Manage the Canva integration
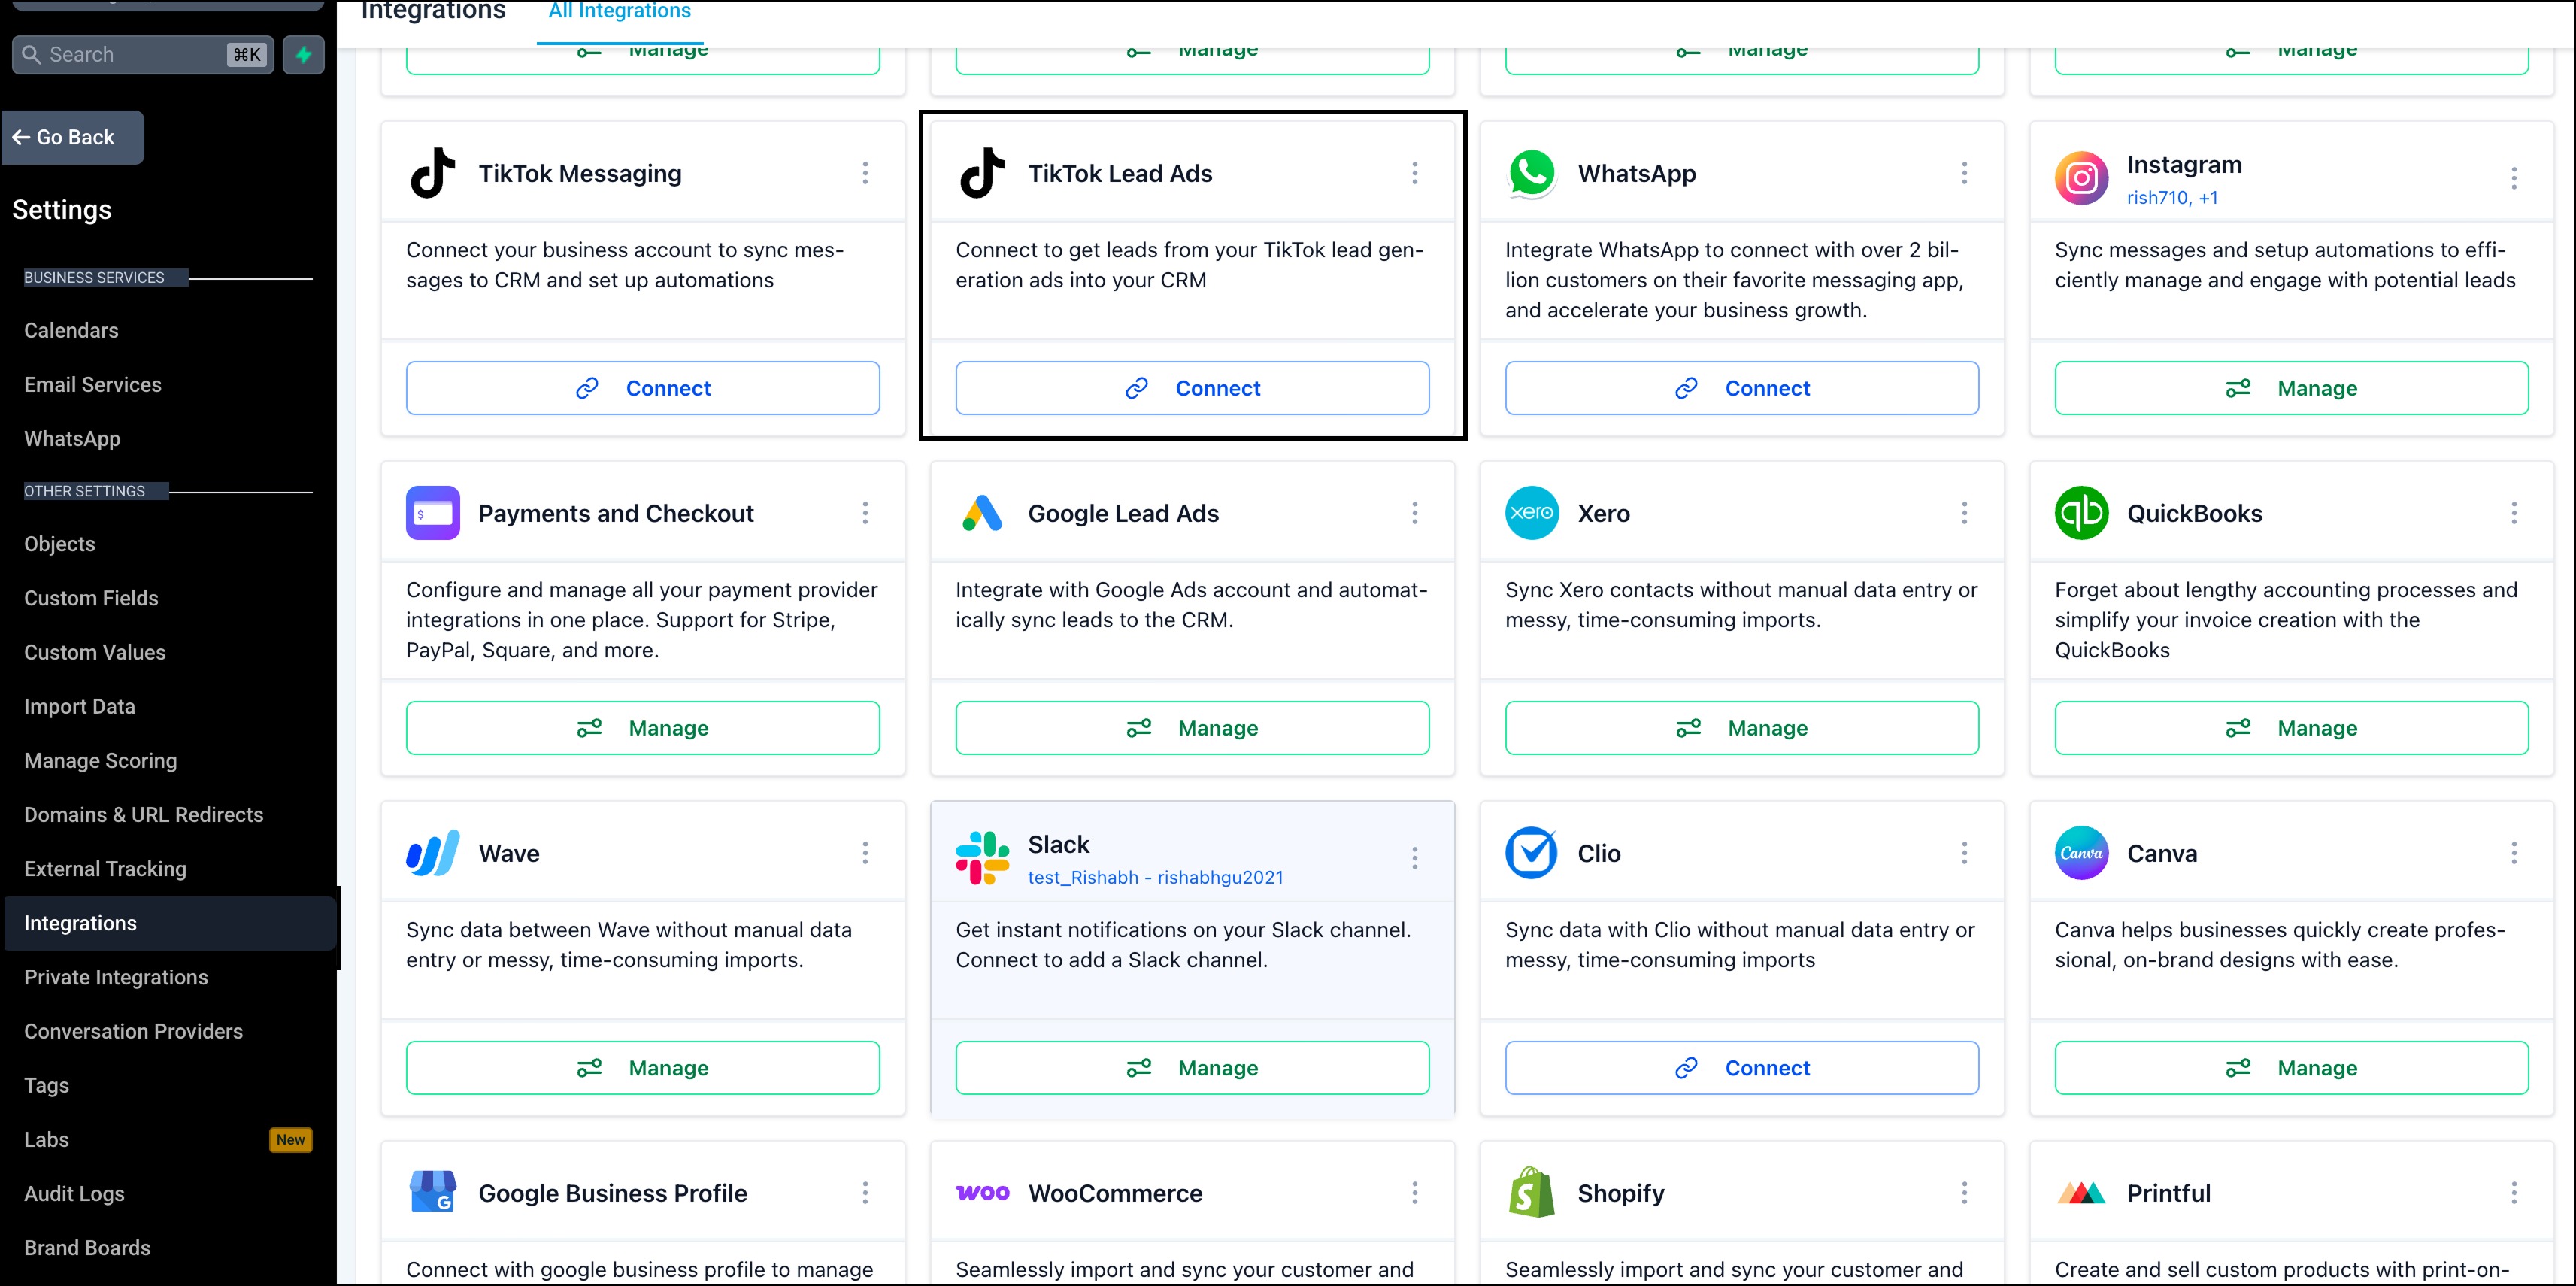Screen dimensions: 2576x1286 [x=2291, y=1068]
